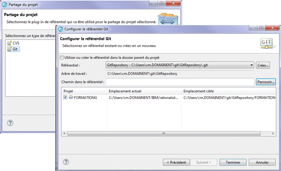Click the Arbre de travail path field
This screenshot has height=171, width=281.
coord(180,73)
